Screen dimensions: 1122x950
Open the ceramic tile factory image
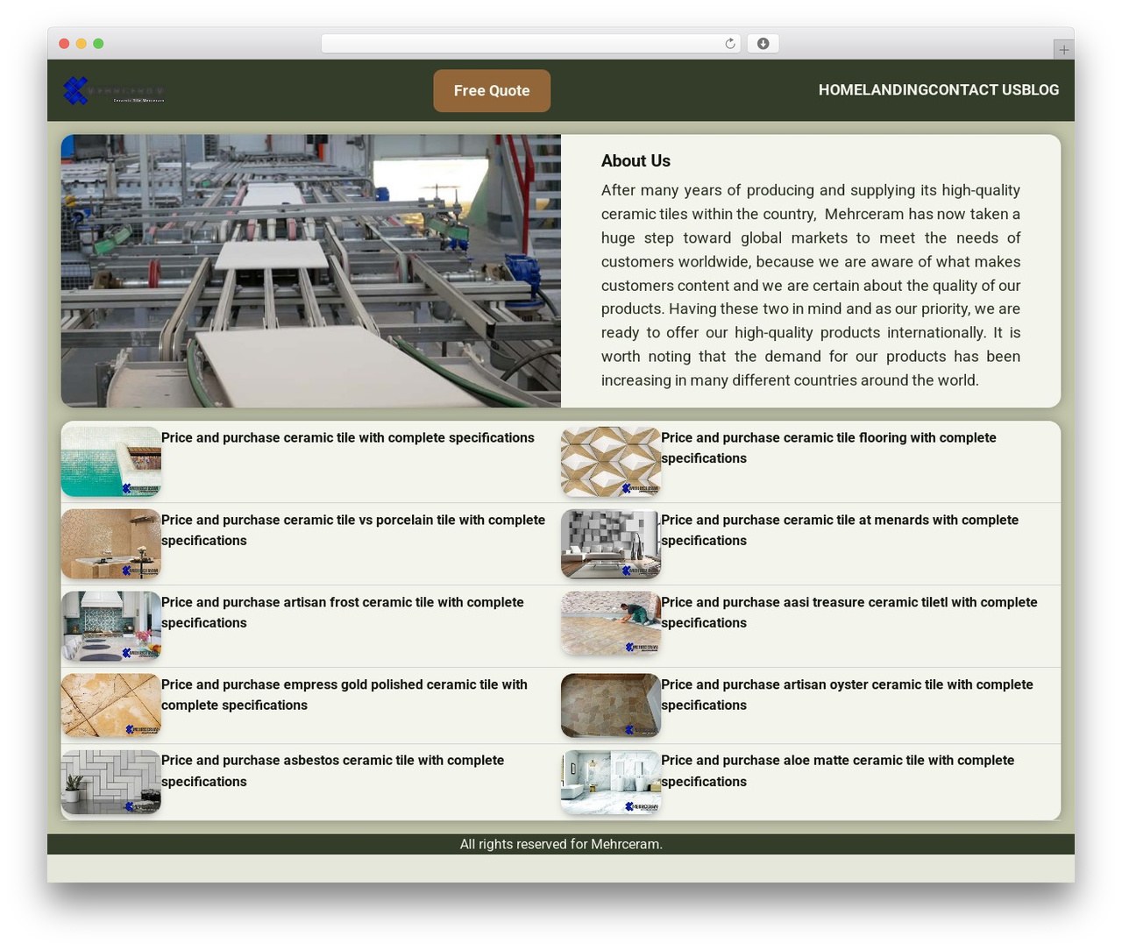click(311, 271)
